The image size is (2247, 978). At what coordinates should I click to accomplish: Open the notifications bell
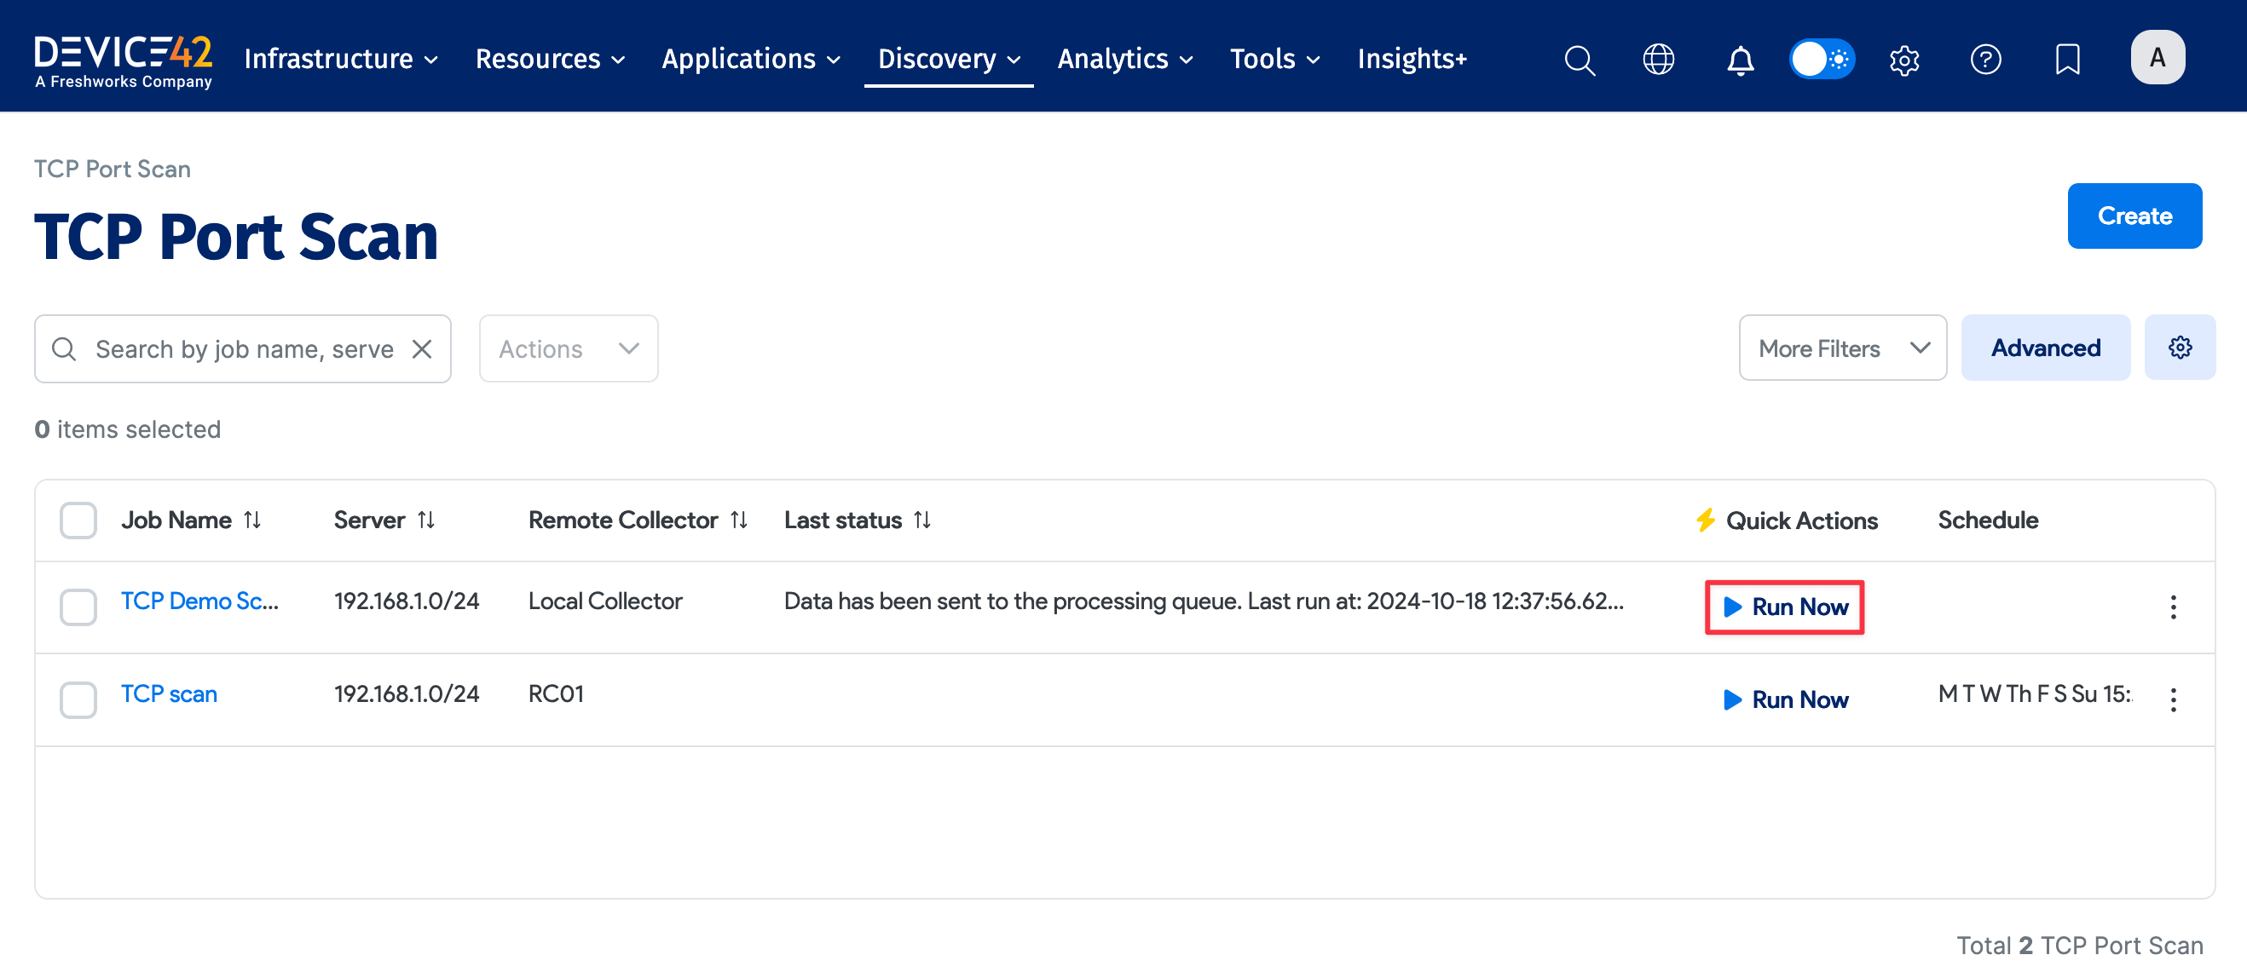click(x=1740, y=60)
